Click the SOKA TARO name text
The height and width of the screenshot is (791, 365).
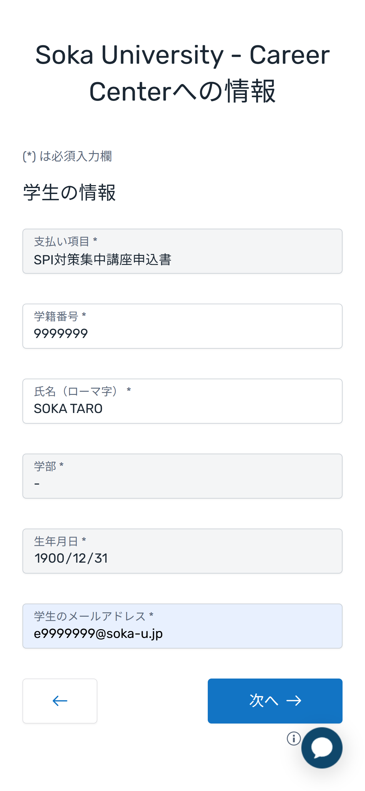(68, 409)
